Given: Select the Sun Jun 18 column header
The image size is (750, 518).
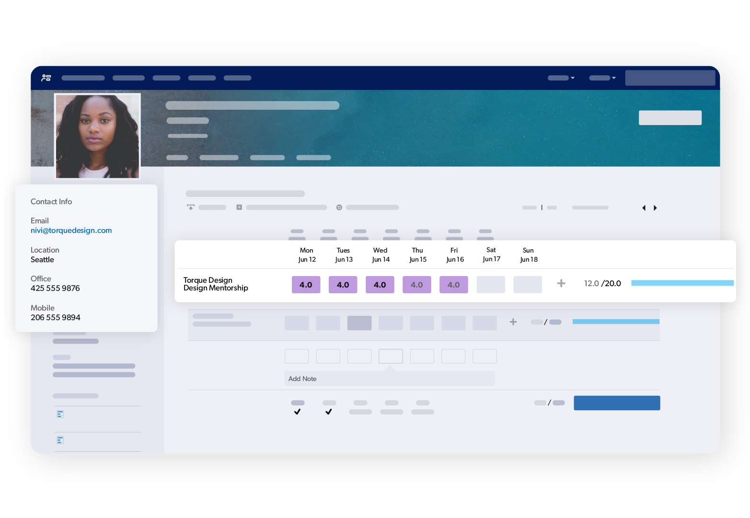Looking at the screenshot, I should coord(528,254).
